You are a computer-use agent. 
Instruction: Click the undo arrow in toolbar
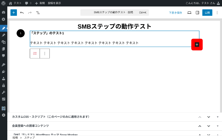point(22,13)
